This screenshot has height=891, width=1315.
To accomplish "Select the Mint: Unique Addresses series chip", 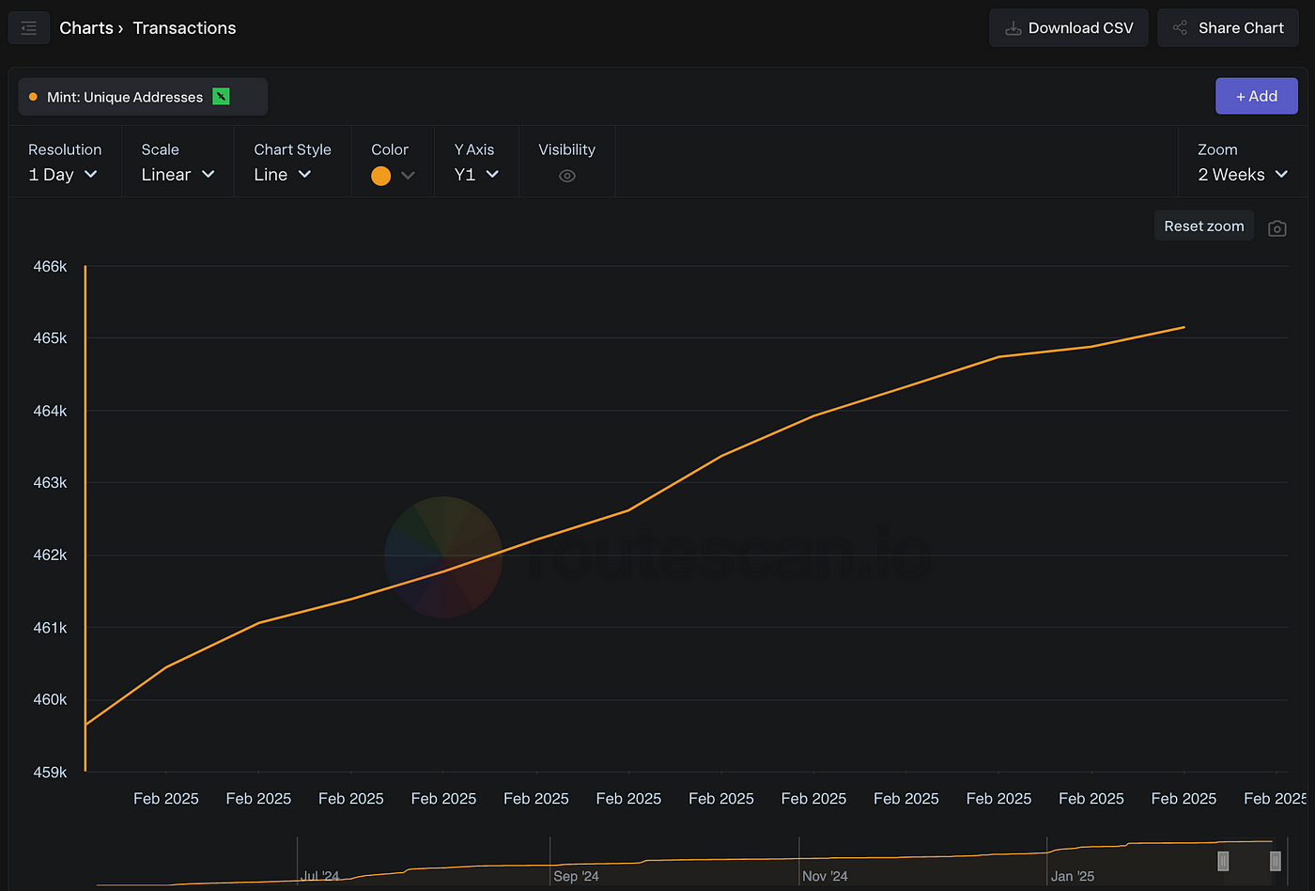I will point(125,97).
